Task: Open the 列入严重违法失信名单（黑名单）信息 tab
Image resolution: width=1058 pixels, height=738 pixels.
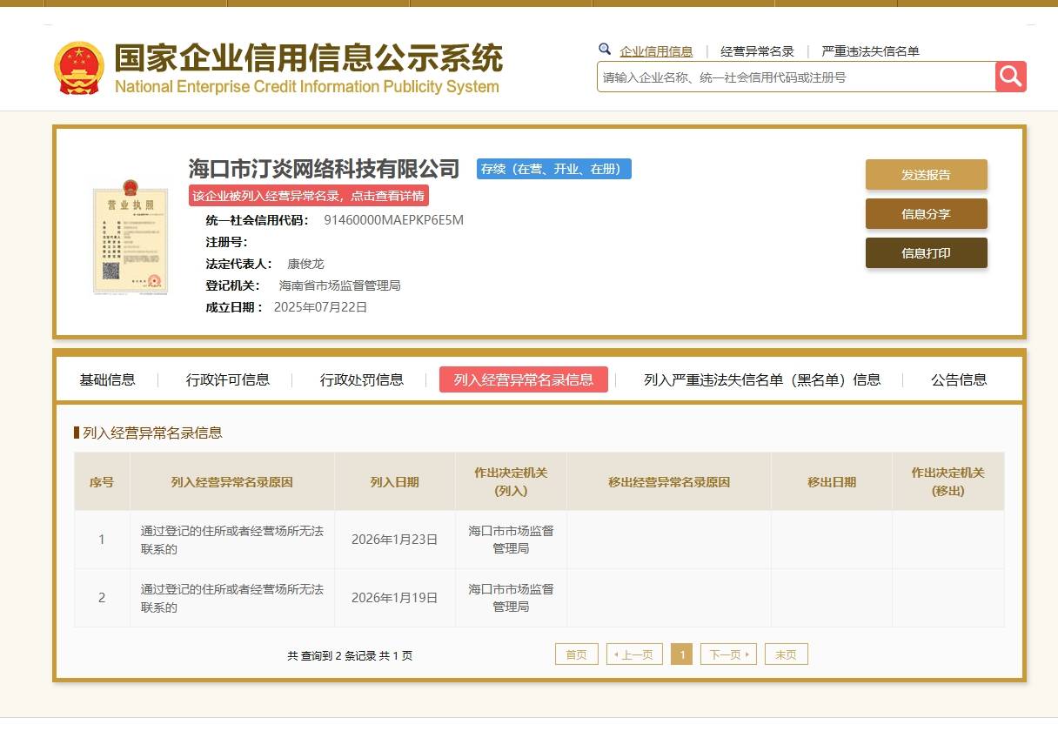Action: click(762, 379)
